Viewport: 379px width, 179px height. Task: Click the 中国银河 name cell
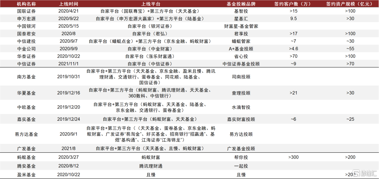tap(26, 26)
